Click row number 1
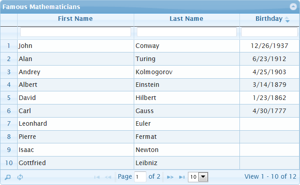 [9, 46]
